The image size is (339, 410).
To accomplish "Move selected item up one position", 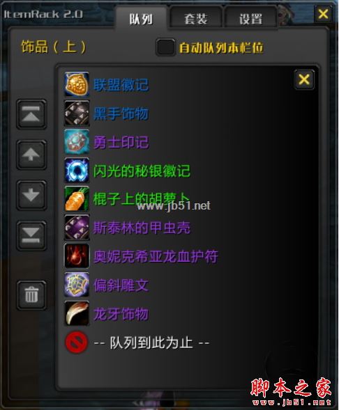I will [x=31, y=155].
